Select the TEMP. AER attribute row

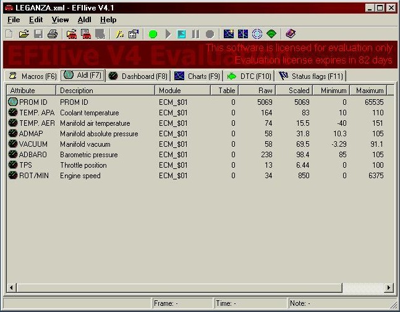197,123
